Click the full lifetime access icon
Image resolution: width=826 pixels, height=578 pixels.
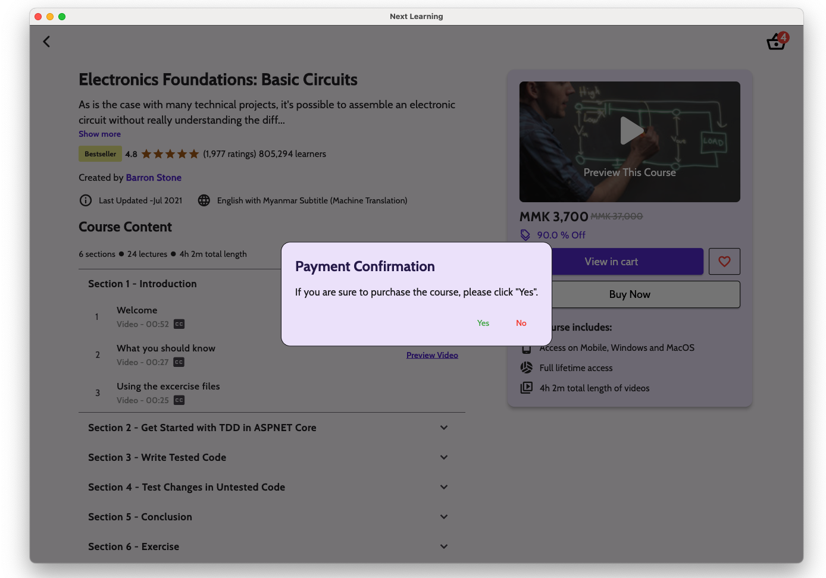pyautogui.click(x=527, y=367)
